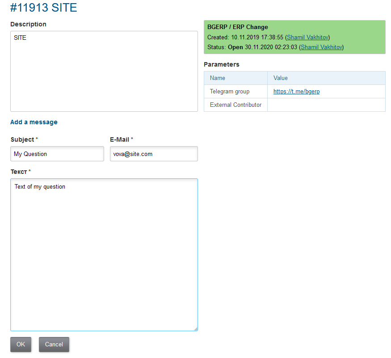The width and height of the screenshot is (391, 358).
Task: Focus the Subject input field
Action: 57,154
